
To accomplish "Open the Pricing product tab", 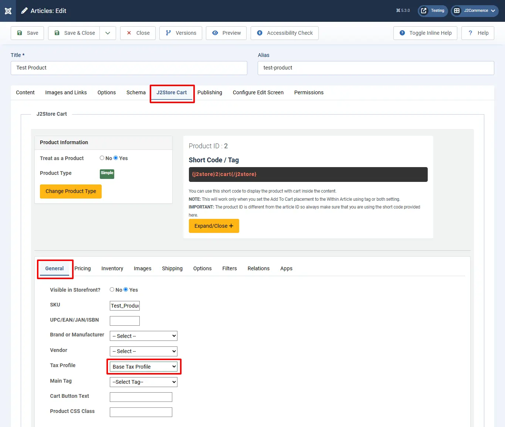I will point(82,268).
